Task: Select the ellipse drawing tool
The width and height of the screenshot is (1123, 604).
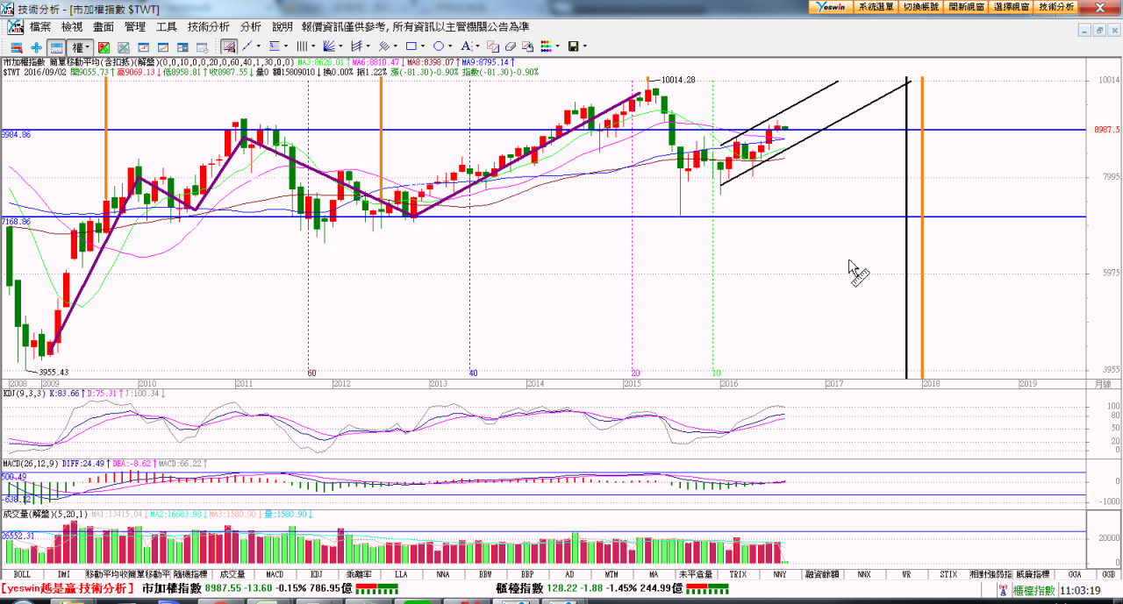Action: tap(438, 46)
